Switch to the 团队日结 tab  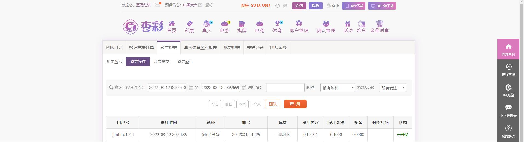114,48
